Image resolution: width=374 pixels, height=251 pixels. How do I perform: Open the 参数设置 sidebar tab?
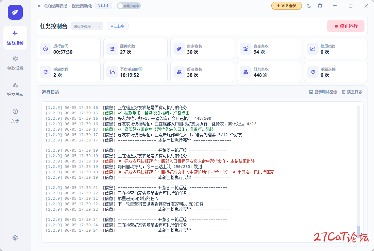[15, 63]
